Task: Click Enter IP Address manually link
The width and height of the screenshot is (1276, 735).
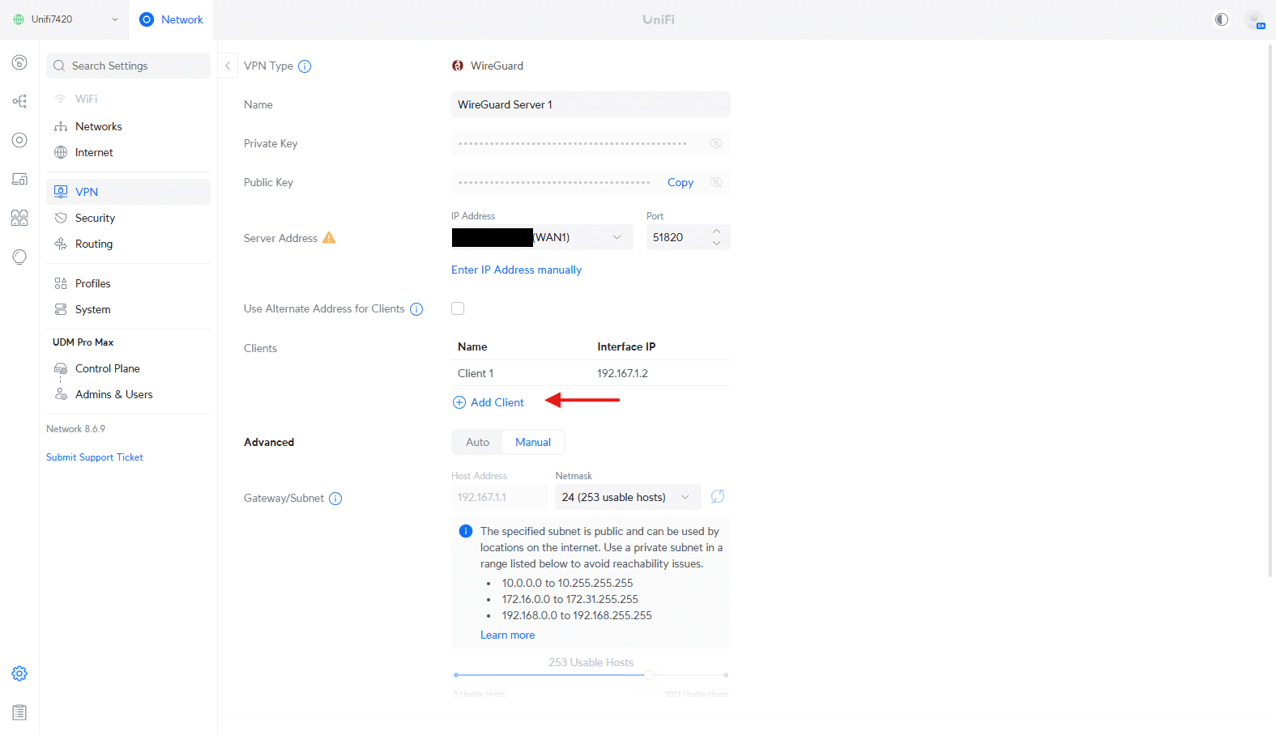Action: (x=516, y=270)
